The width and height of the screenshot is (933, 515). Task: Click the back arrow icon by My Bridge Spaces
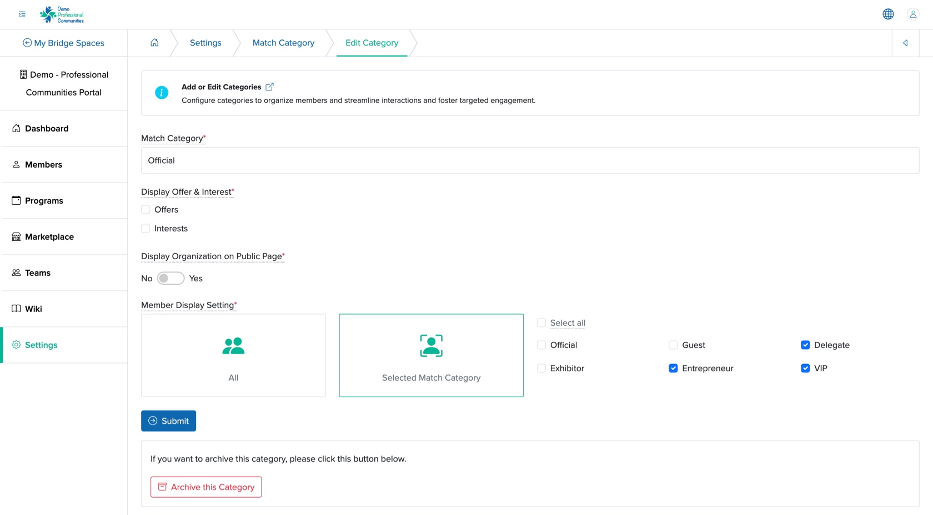27,43
